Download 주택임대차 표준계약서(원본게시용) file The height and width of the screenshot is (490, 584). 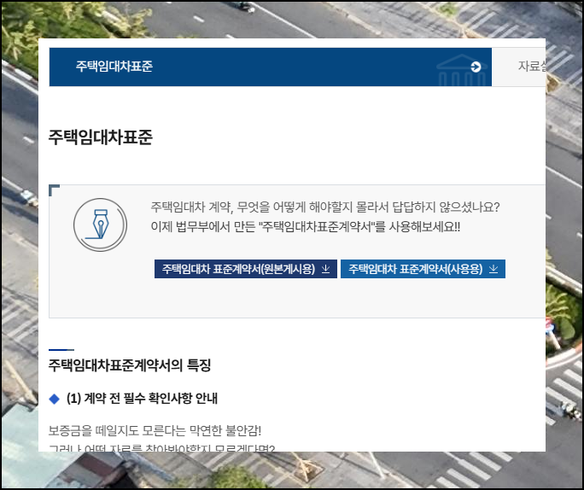click(246, 269)
